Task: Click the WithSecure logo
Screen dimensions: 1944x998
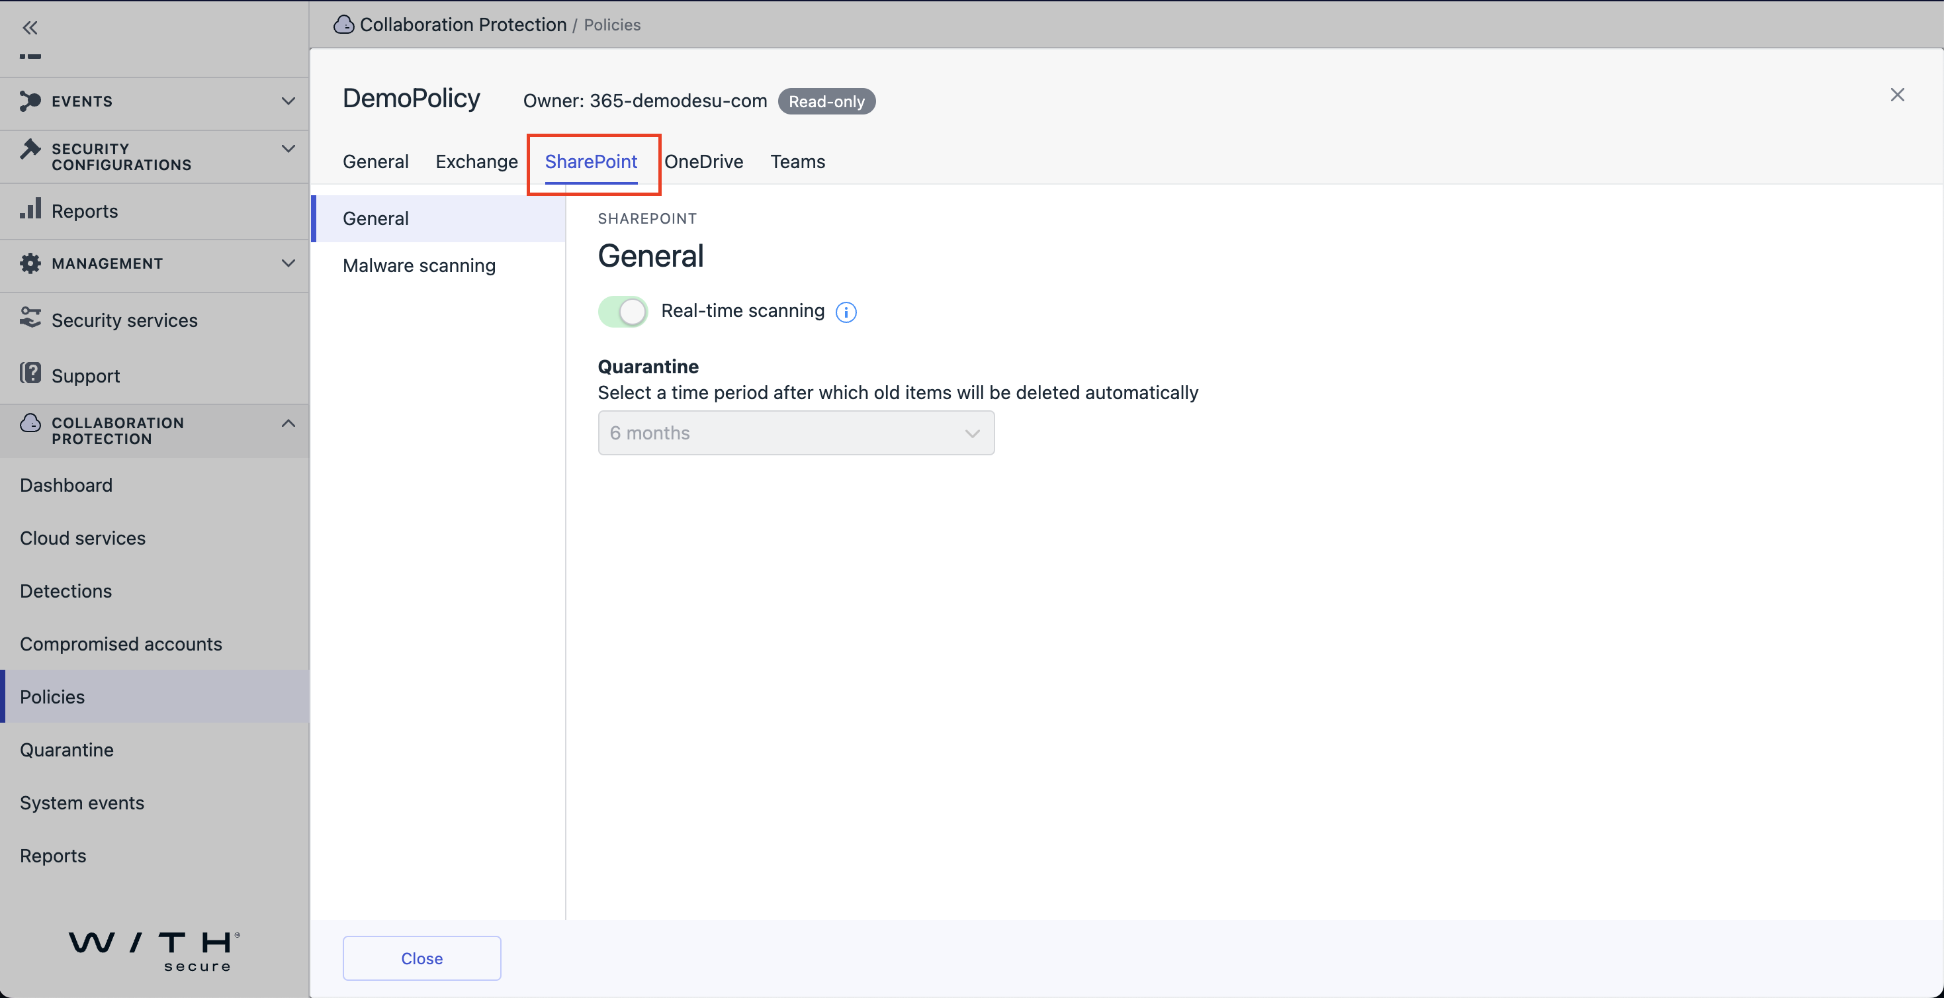Action: click(155, 951)
